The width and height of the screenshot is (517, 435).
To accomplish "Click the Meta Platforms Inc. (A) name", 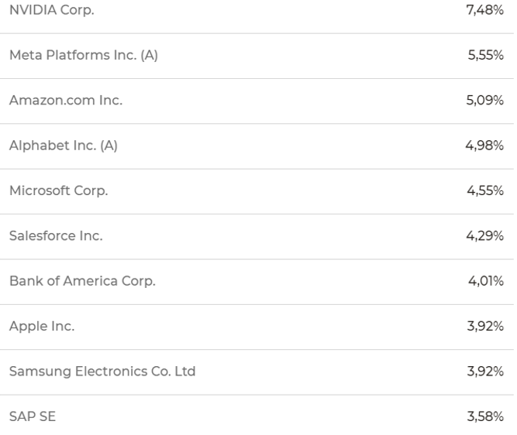I will pos(84,55).
